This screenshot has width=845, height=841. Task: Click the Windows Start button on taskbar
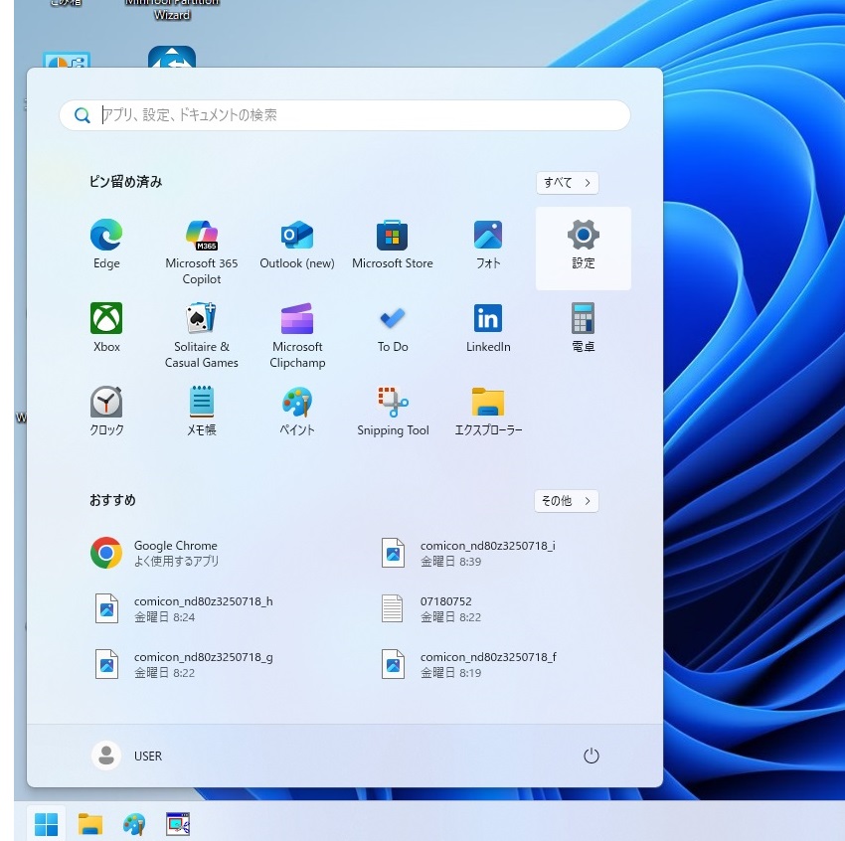point(47,824)
